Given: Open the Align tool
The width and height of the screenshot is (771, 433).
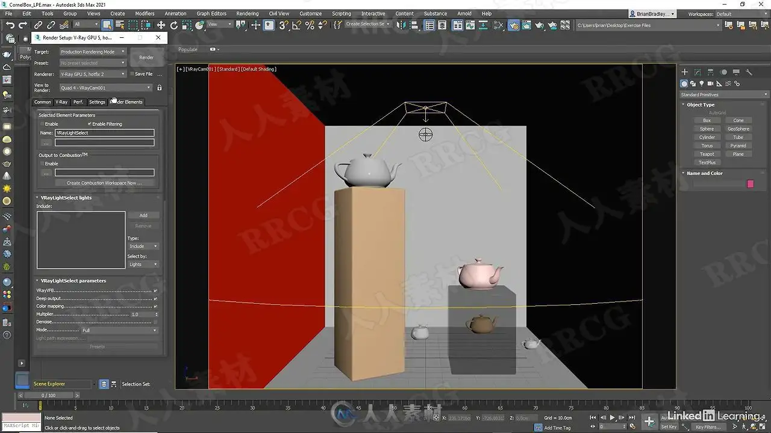Looking at the screenshot, I should click(x=414, y=25).
